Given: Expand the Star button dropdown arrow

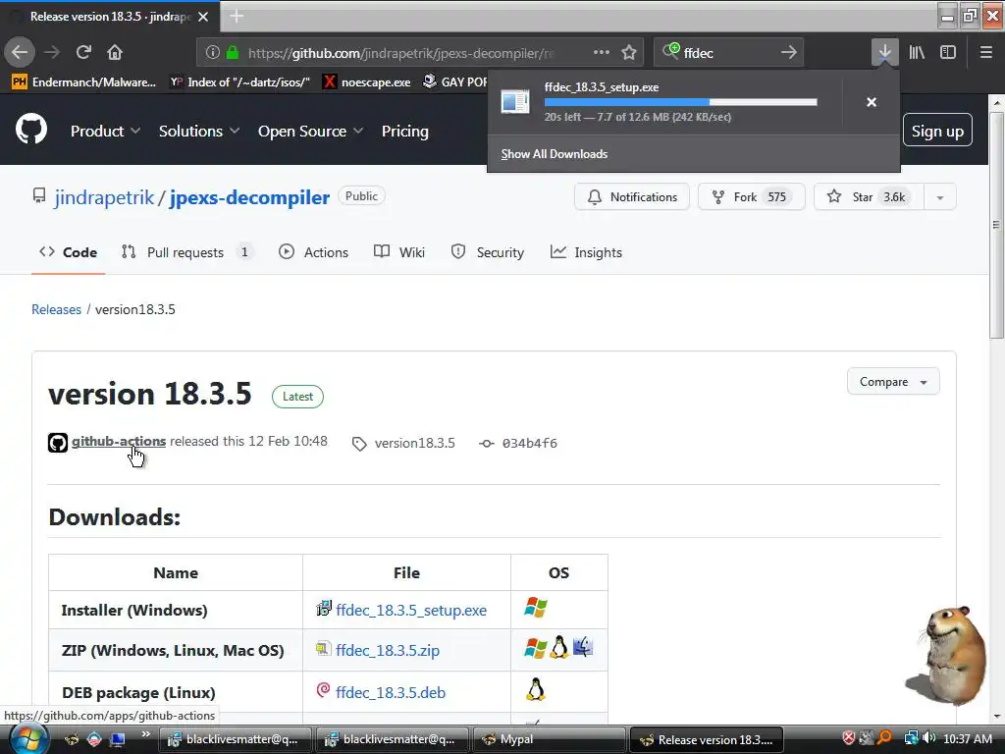Looking at the screenshot, I should click(939, 196).
